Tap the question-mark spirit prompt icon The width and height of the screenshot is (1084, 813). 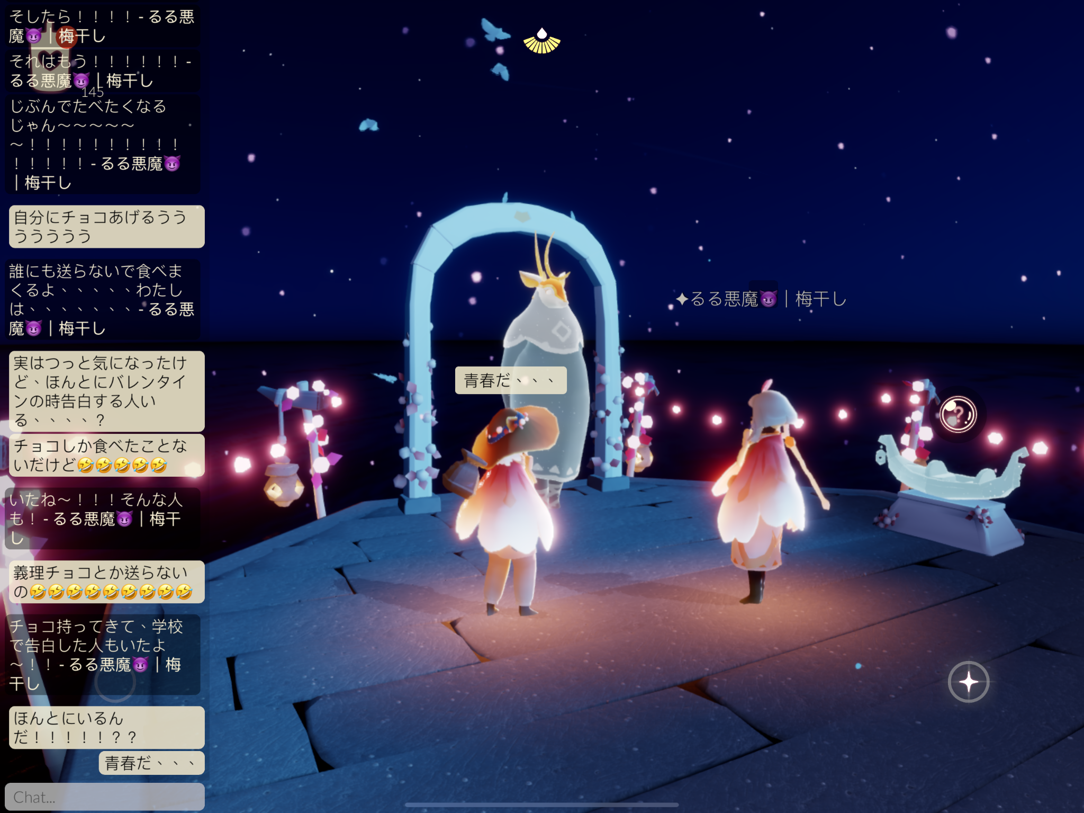click(958, 415)
